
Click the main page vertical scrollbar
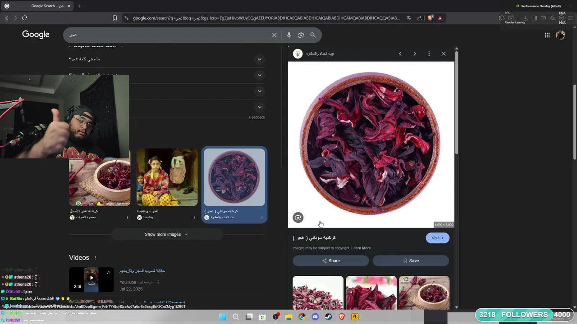pyautogui.click(x=574, y=121)
